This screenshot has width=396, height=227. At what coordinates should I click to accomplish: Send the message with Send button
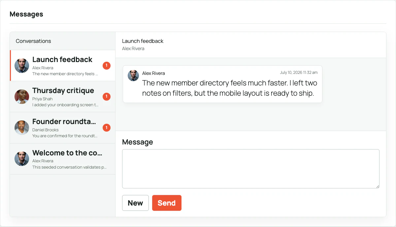tap(167, 203)
